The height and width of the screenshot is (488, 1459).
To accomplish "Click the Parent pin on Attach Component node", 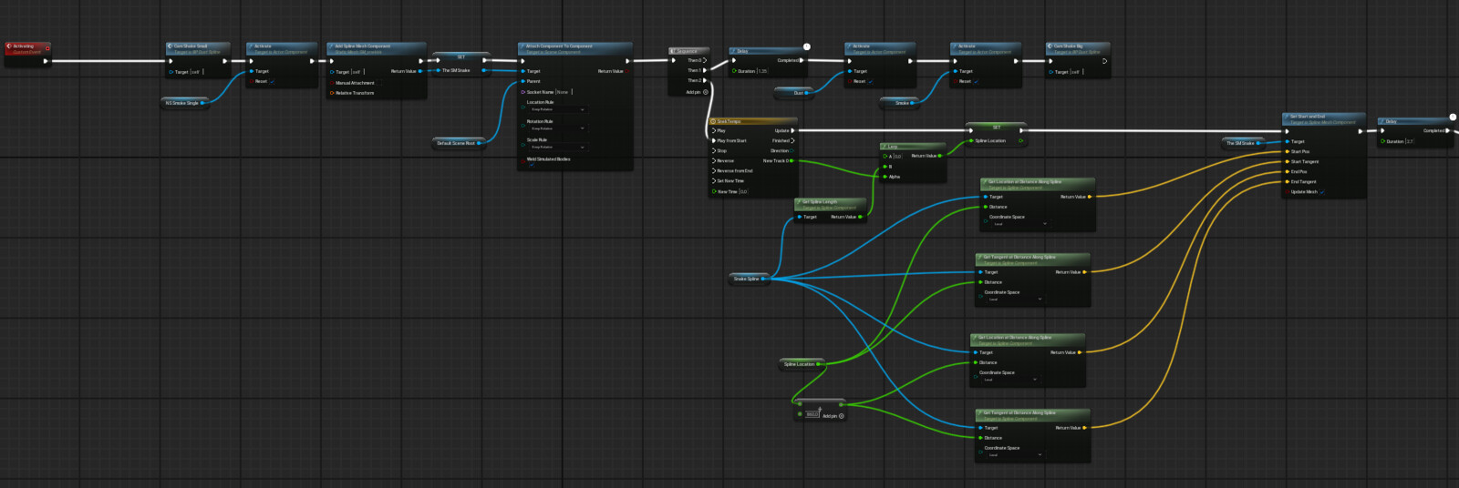I will 523,81.
